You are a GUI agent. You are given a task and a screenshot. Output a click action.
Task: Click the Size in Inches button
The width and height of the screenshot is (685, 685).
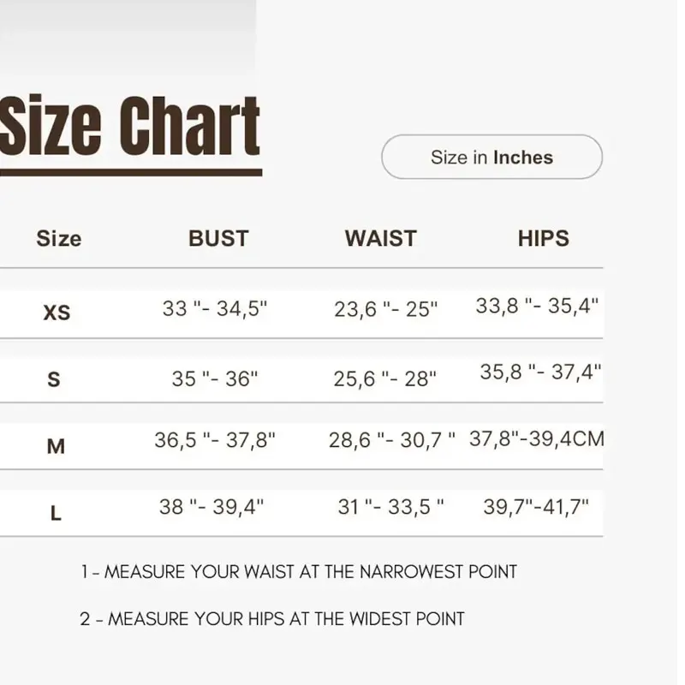pyautogui.click(x=491, y=157)
